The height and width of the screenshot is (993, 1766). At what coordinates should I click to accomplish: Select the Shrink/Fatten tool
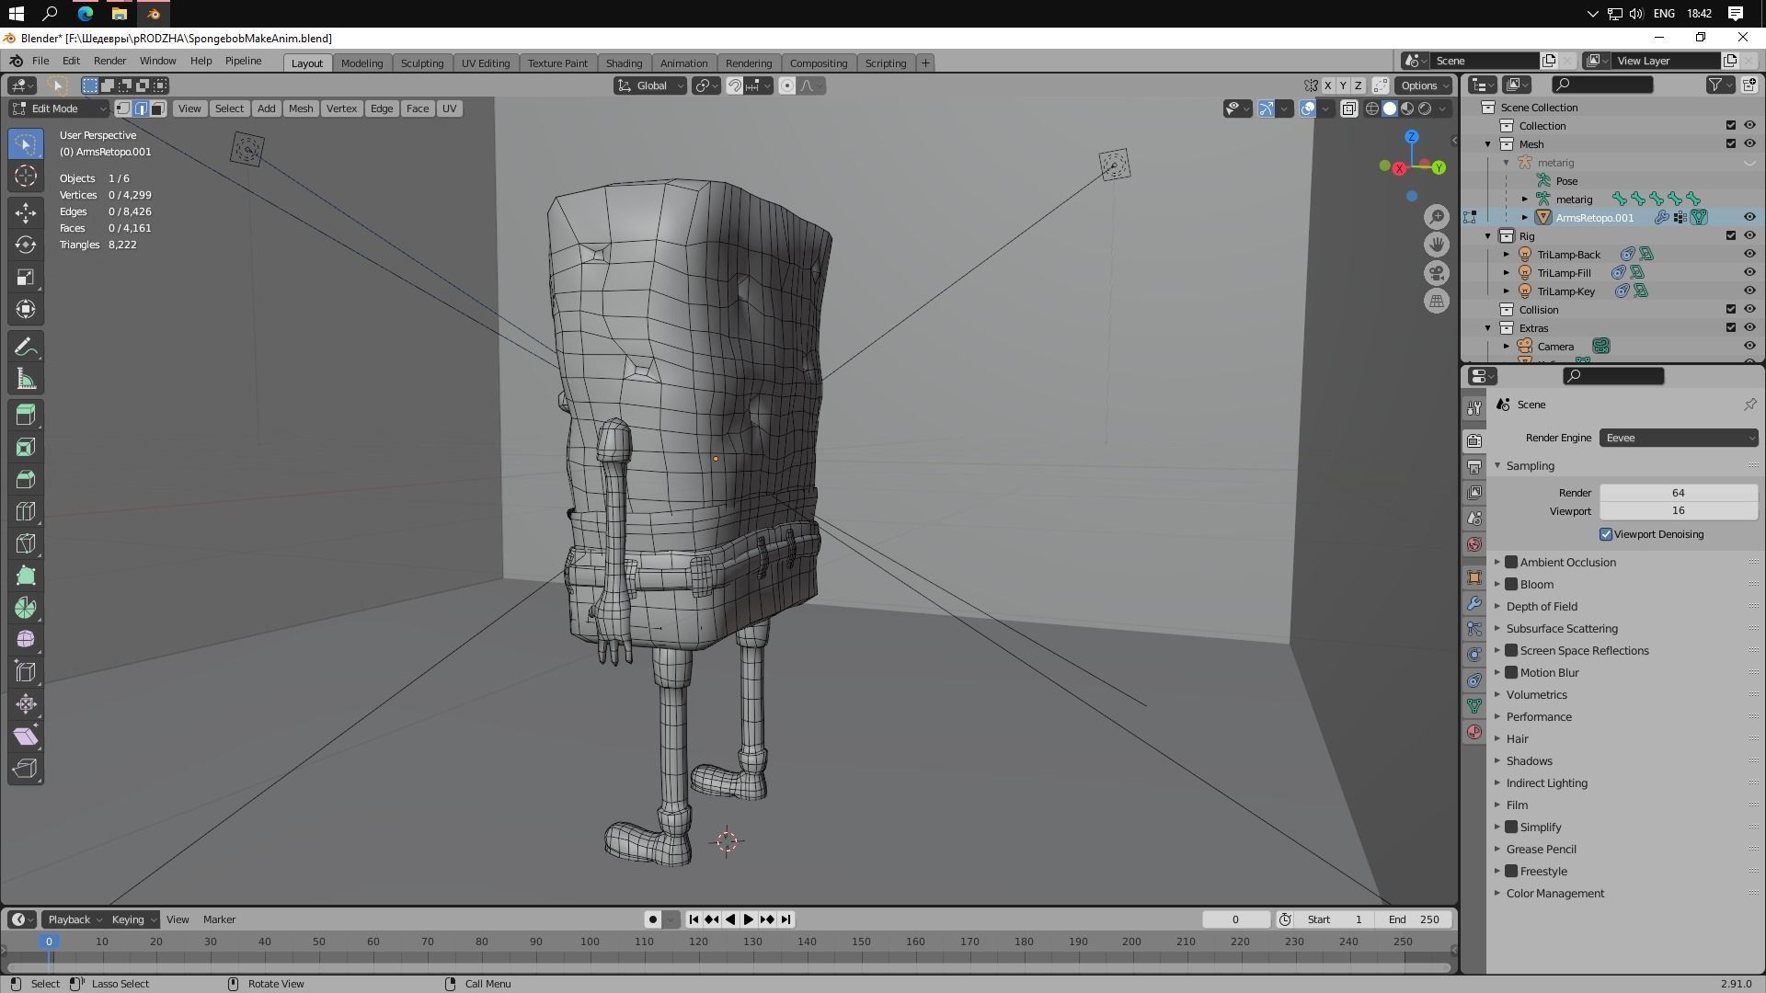[26, 704]
